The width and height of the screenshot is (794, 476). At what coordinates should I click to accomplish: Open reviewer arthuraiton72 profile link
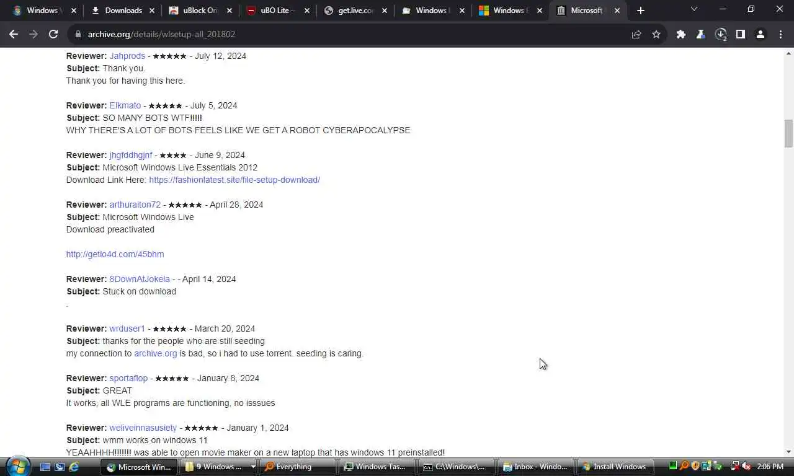tap(135, 205)
